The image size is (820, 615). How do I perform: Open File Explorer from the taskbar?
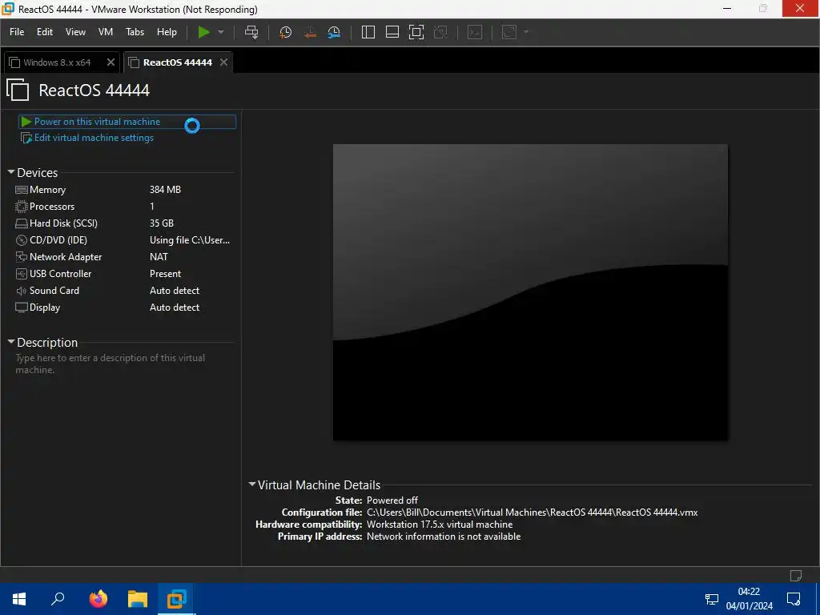coord(138,599)
